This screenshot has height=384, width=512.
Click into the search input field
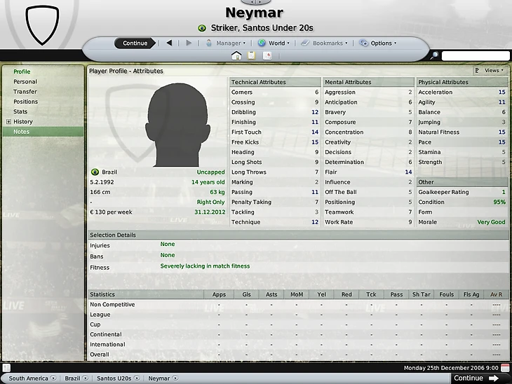(476, 56)
